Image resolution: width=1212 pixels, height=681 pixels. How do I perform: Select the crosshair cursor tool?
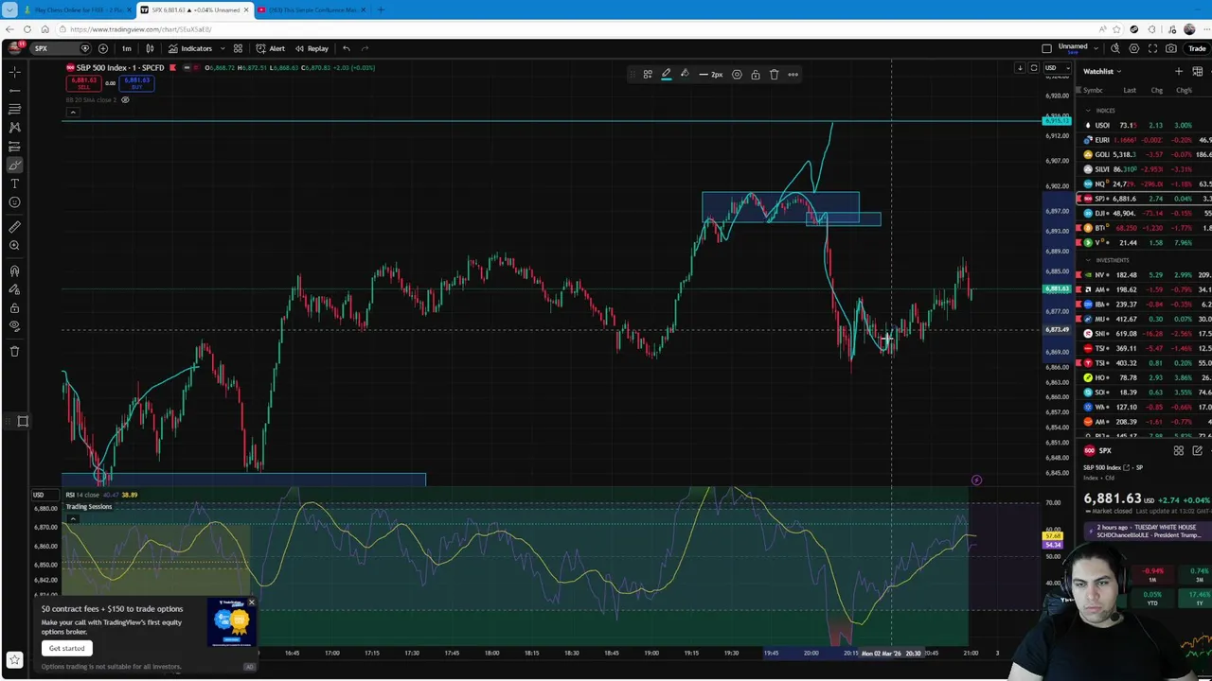14,72
